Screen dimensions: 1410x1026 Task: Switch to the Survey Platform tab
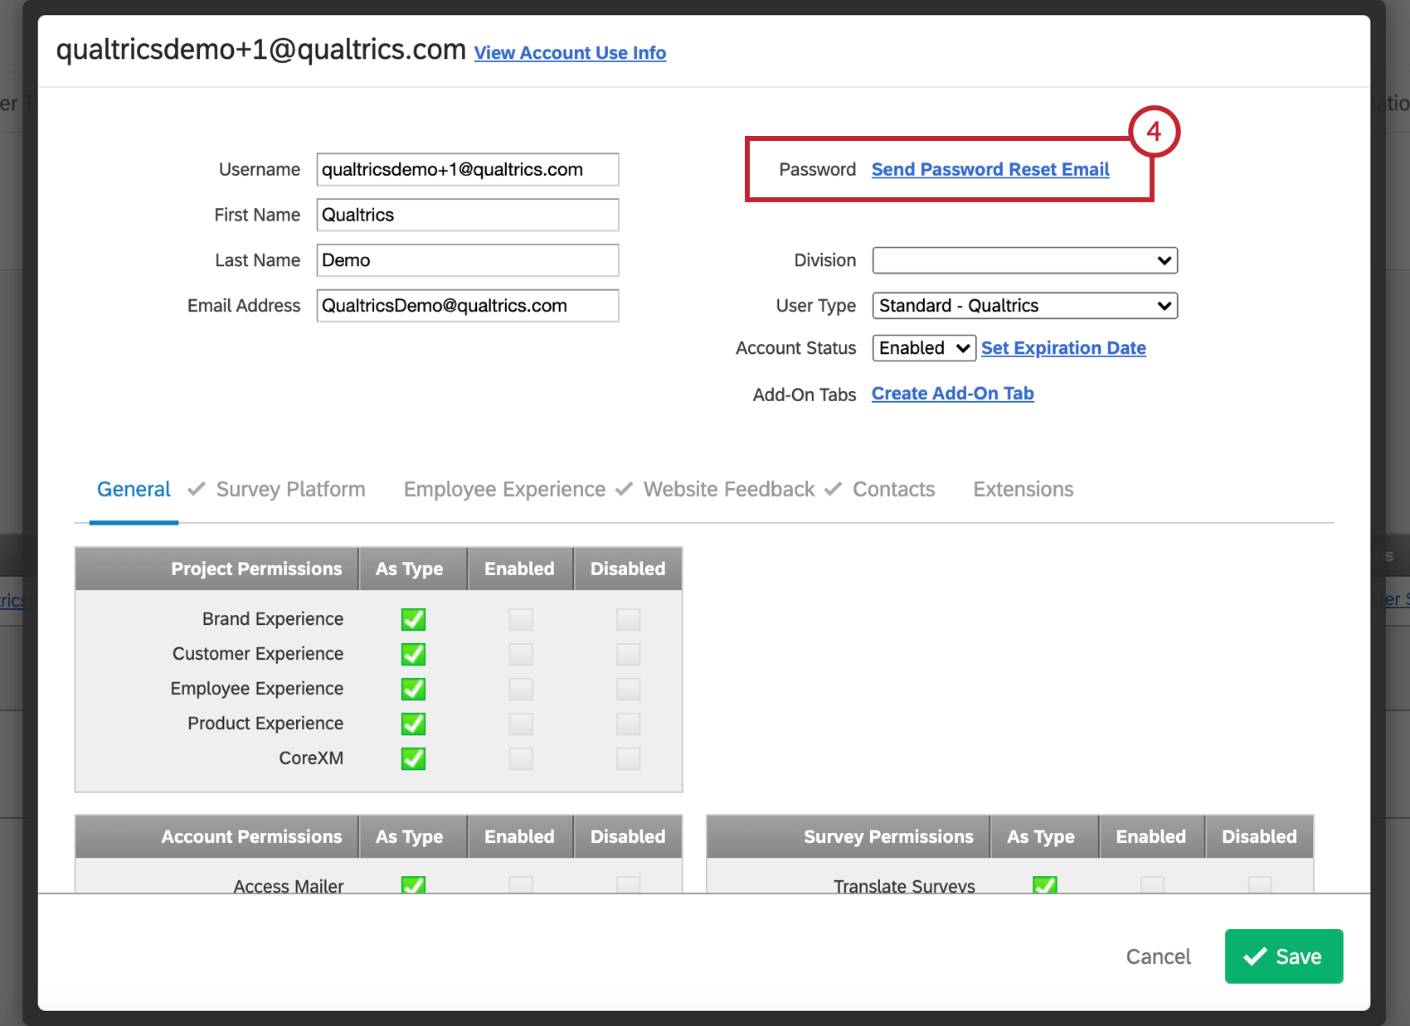(x=290, y=489)
